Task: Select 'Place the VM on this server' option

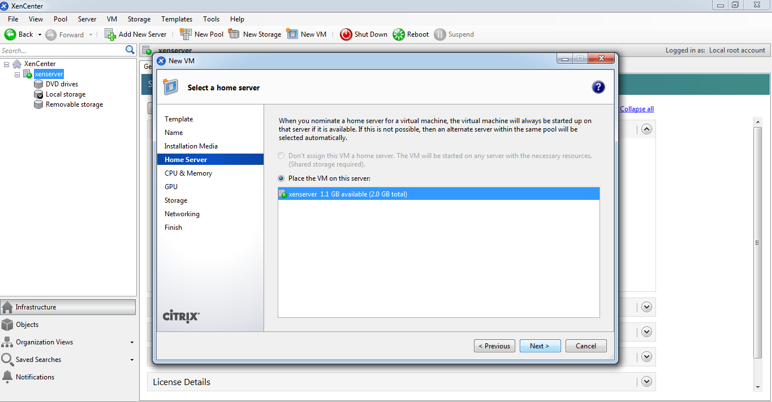Action: click(281, 178)
